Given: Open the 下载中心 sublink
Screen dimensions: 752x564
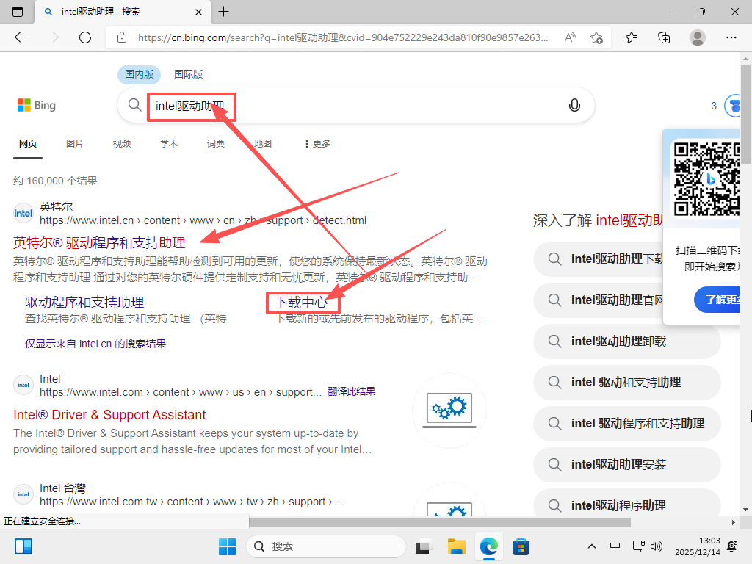Looking at the screenshot, I should [301, 302].
